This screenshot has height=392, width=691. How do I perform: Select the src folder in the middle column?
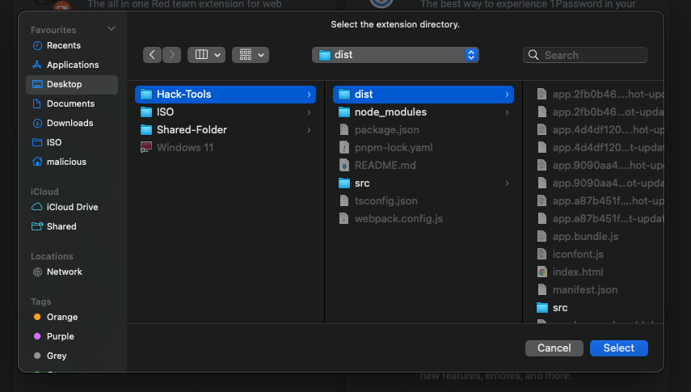tap(362, 183)
